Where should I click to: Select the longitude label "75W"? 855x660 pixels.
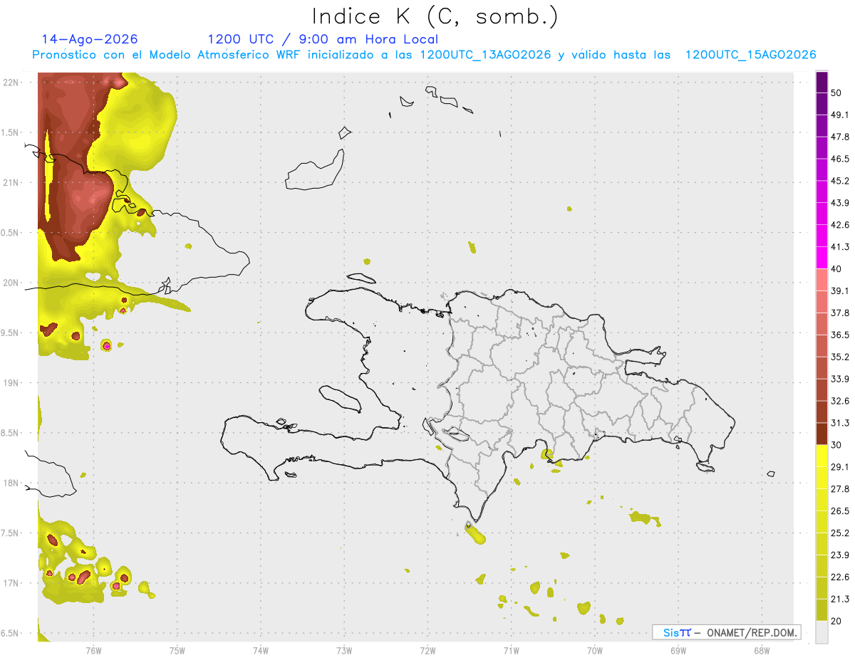click(x=177, y=650)
